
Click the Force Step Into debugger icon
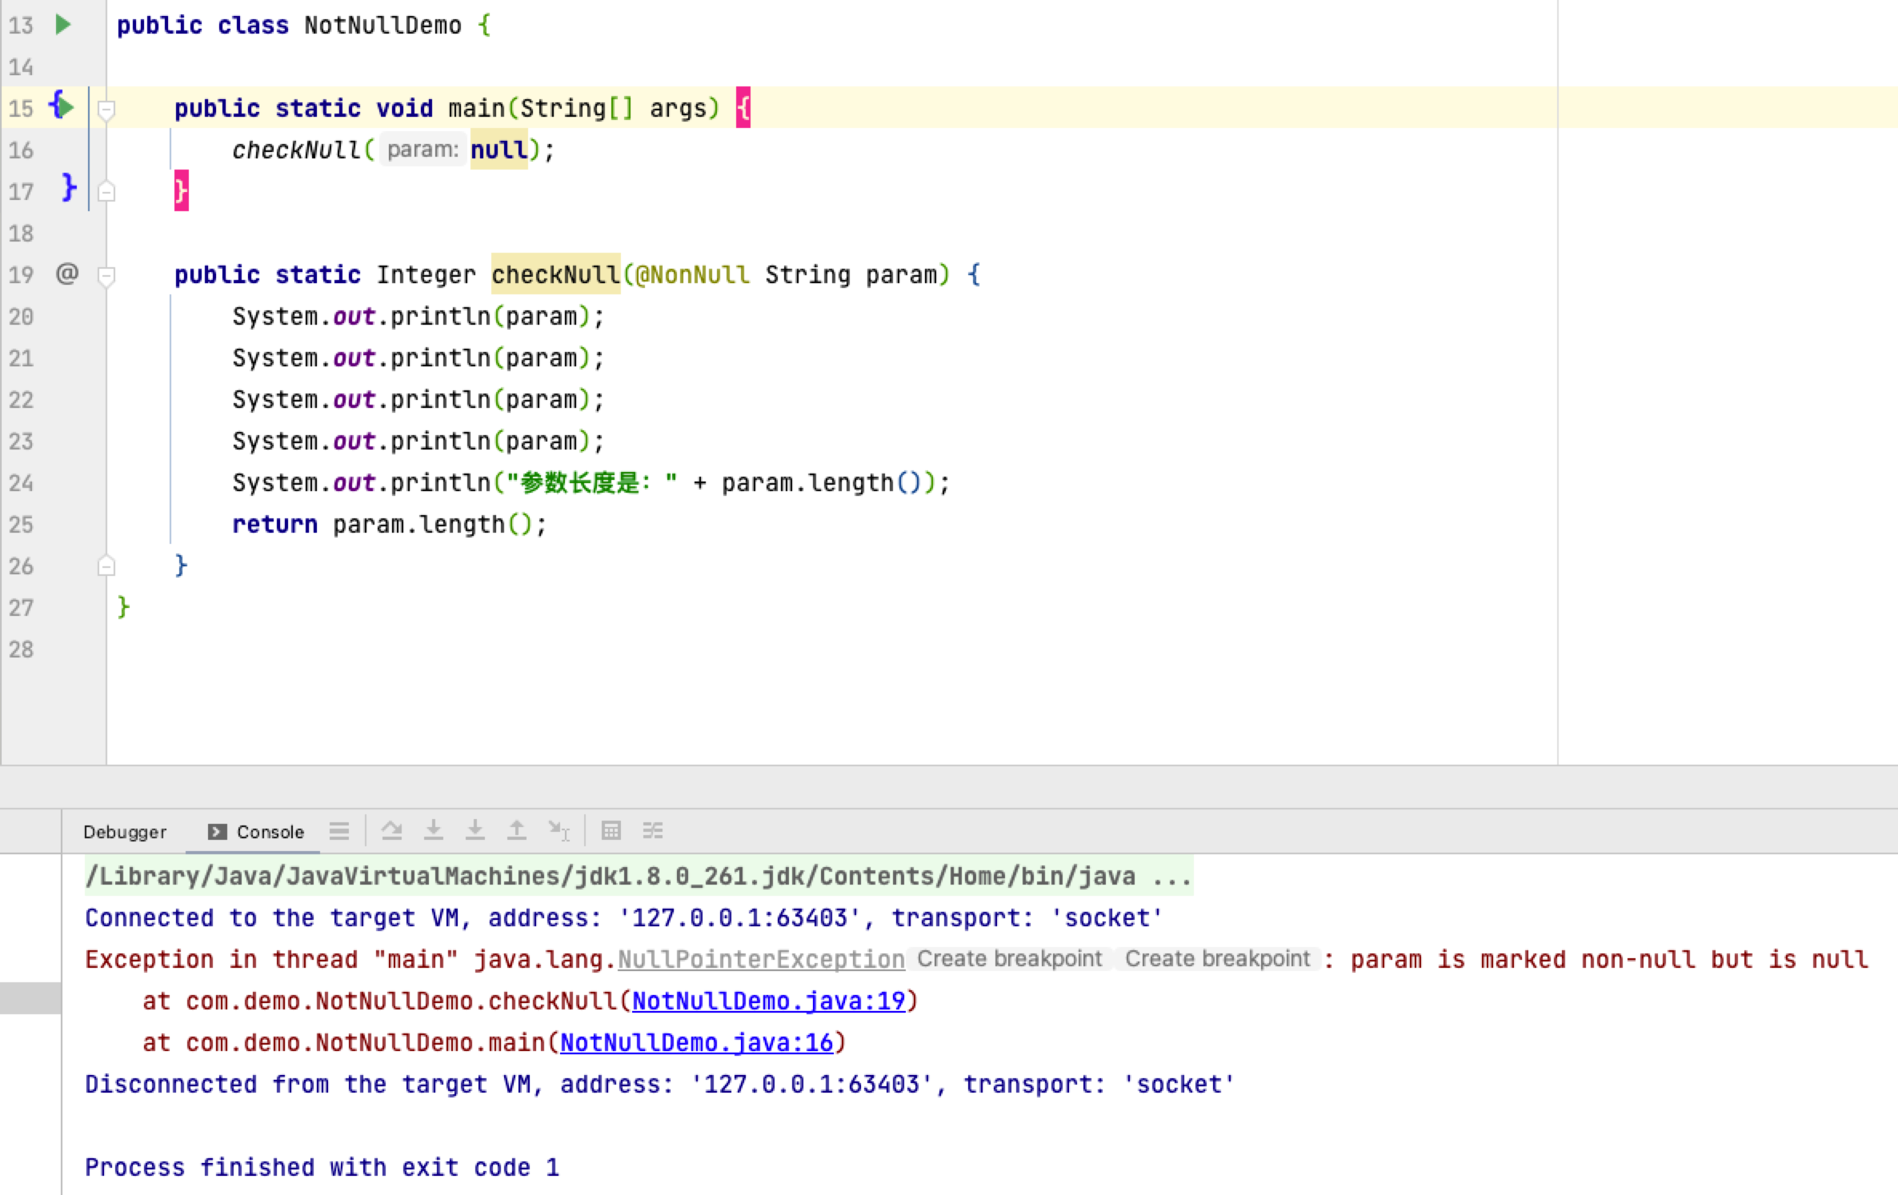tap(474, 831)
